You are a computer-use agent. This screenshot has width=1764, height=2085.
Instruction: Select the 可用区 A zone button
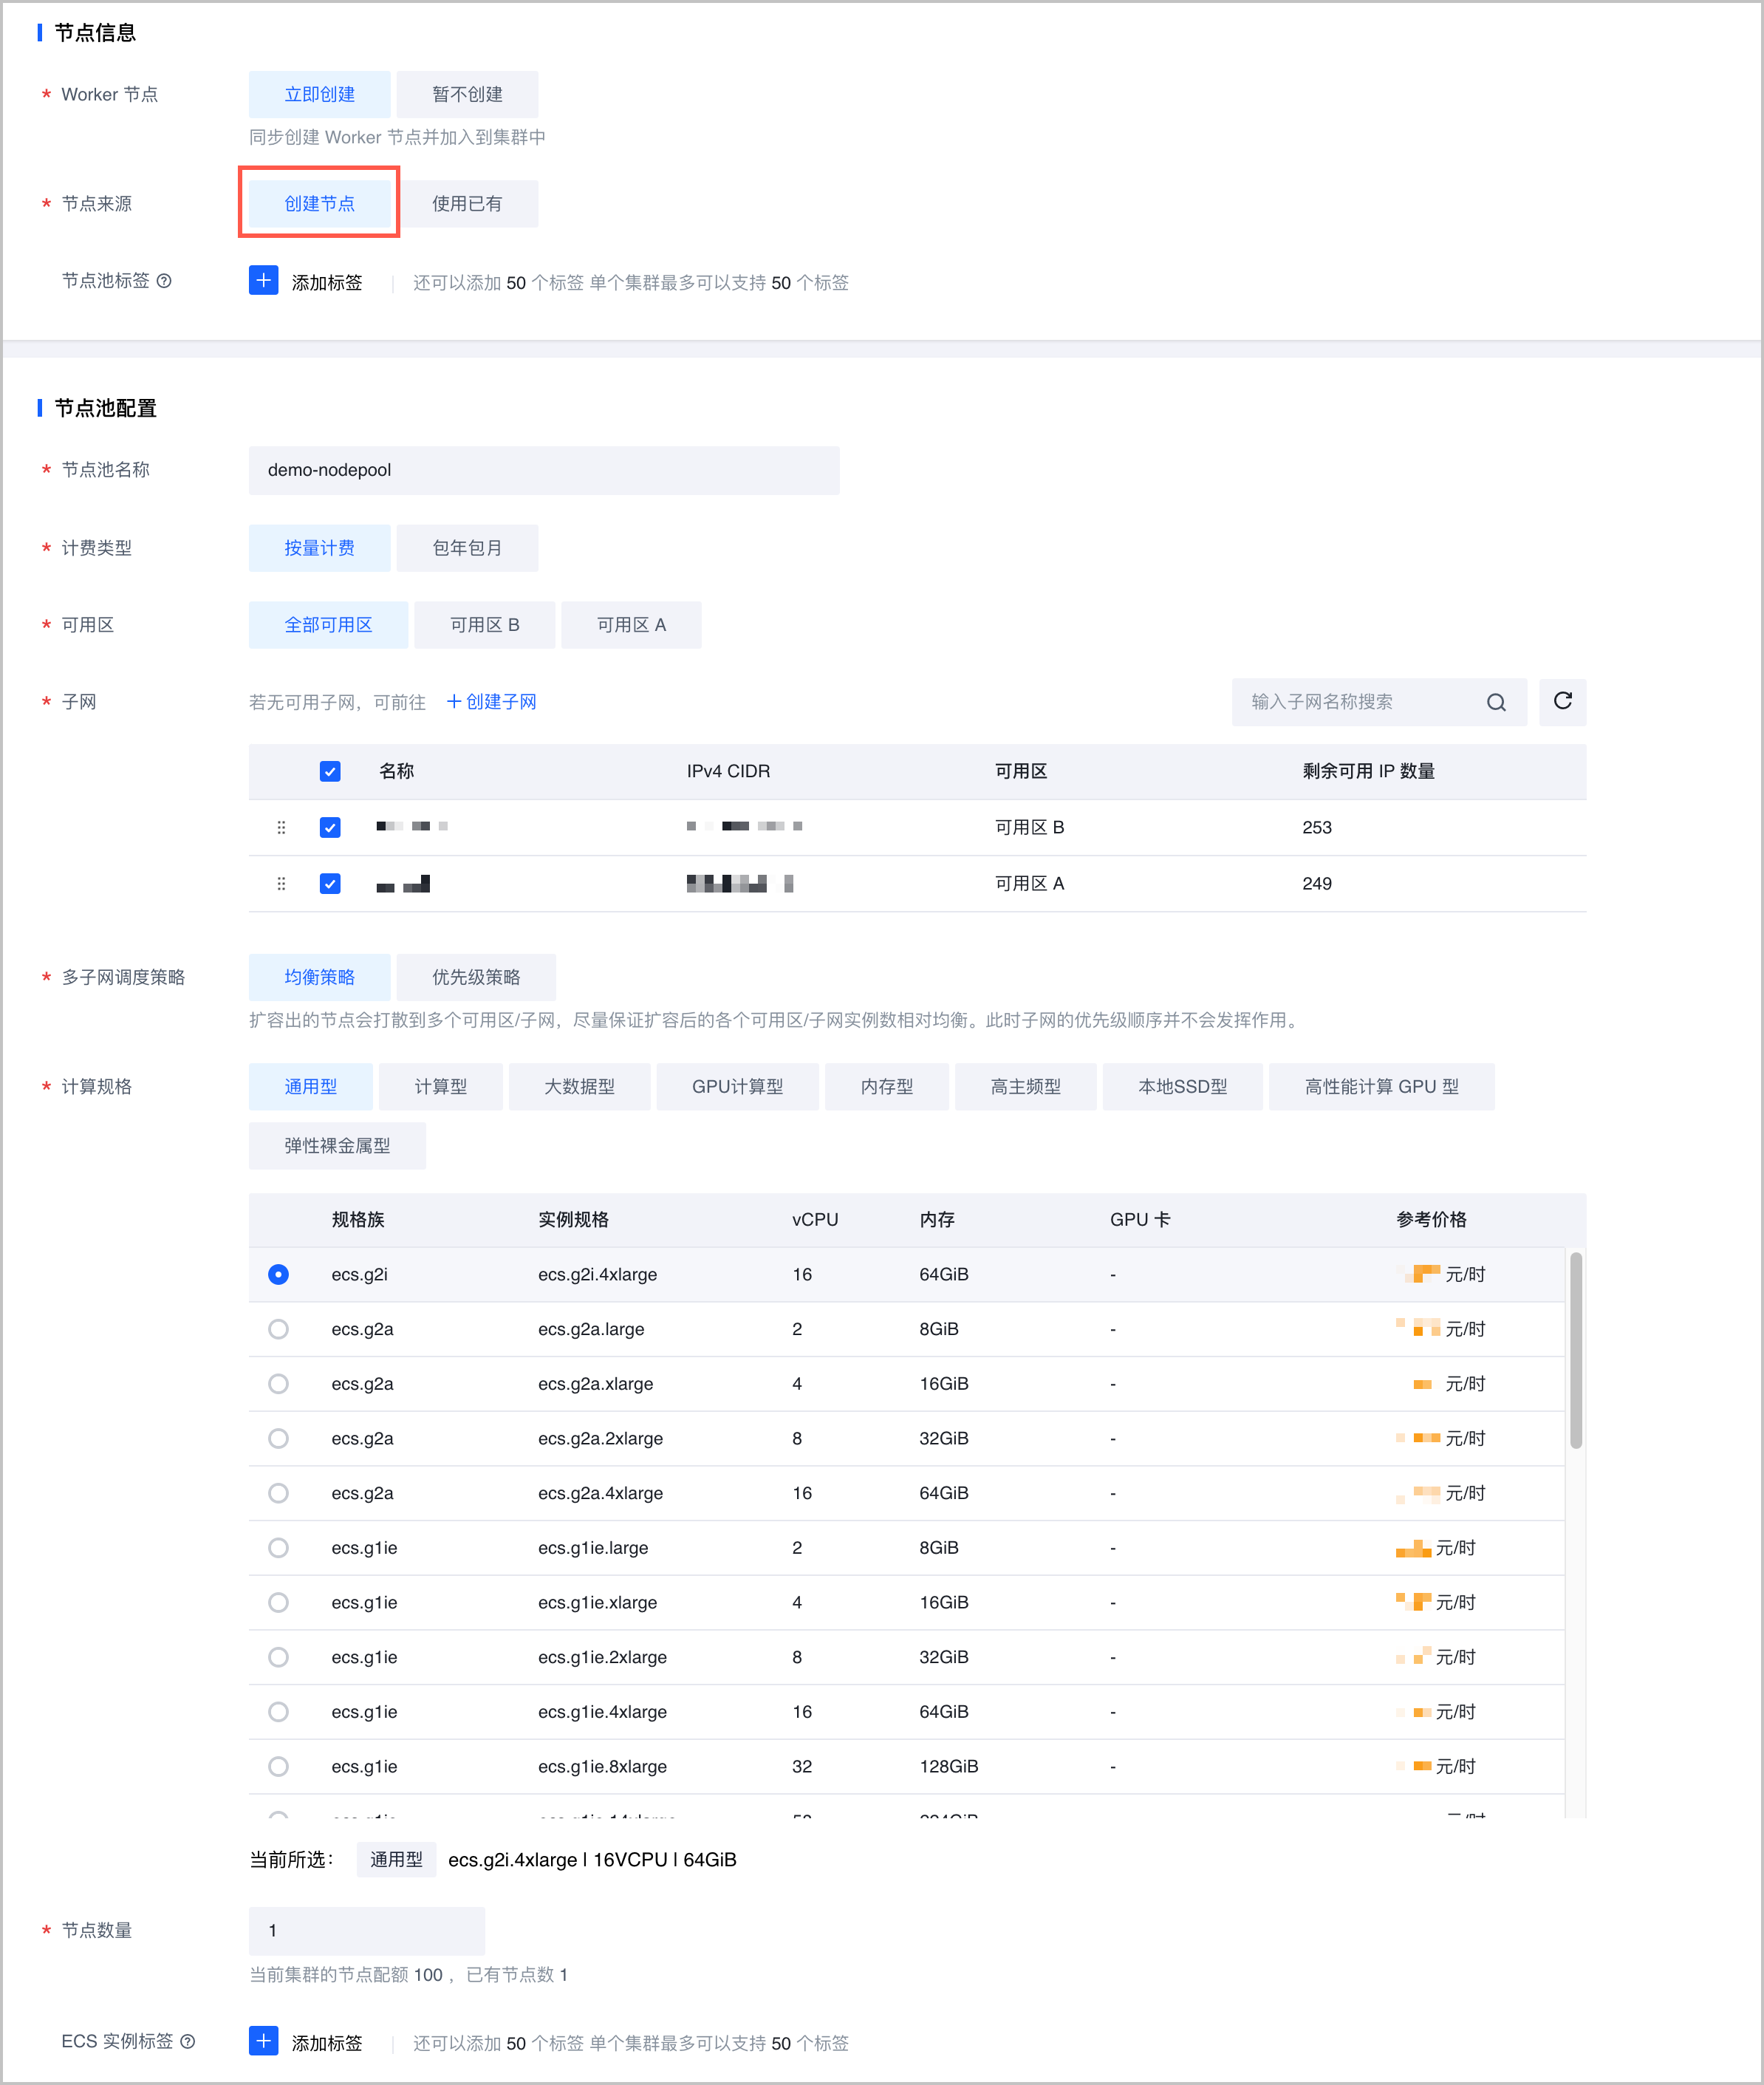click(x=631, y=625)
